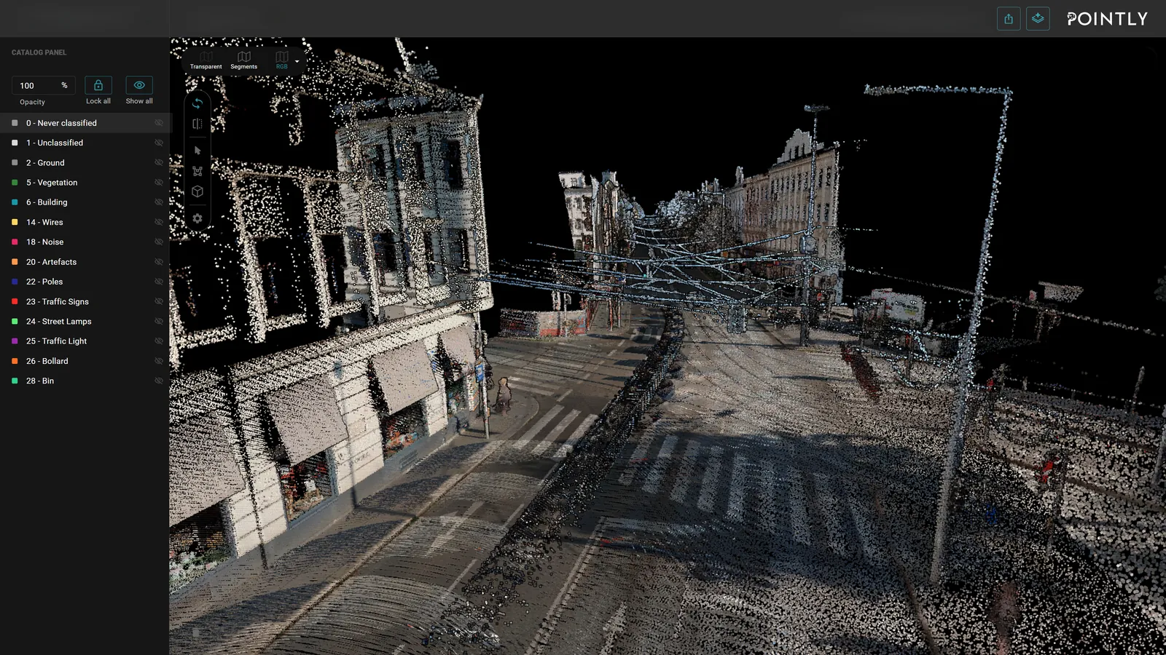Select the 26 - Bollard class label

[x=47, y=361]
